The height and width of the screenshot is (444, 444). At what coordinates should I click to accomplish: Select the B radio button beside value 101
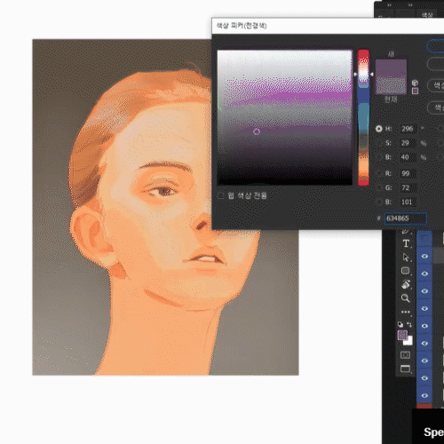tap(379, 202)
